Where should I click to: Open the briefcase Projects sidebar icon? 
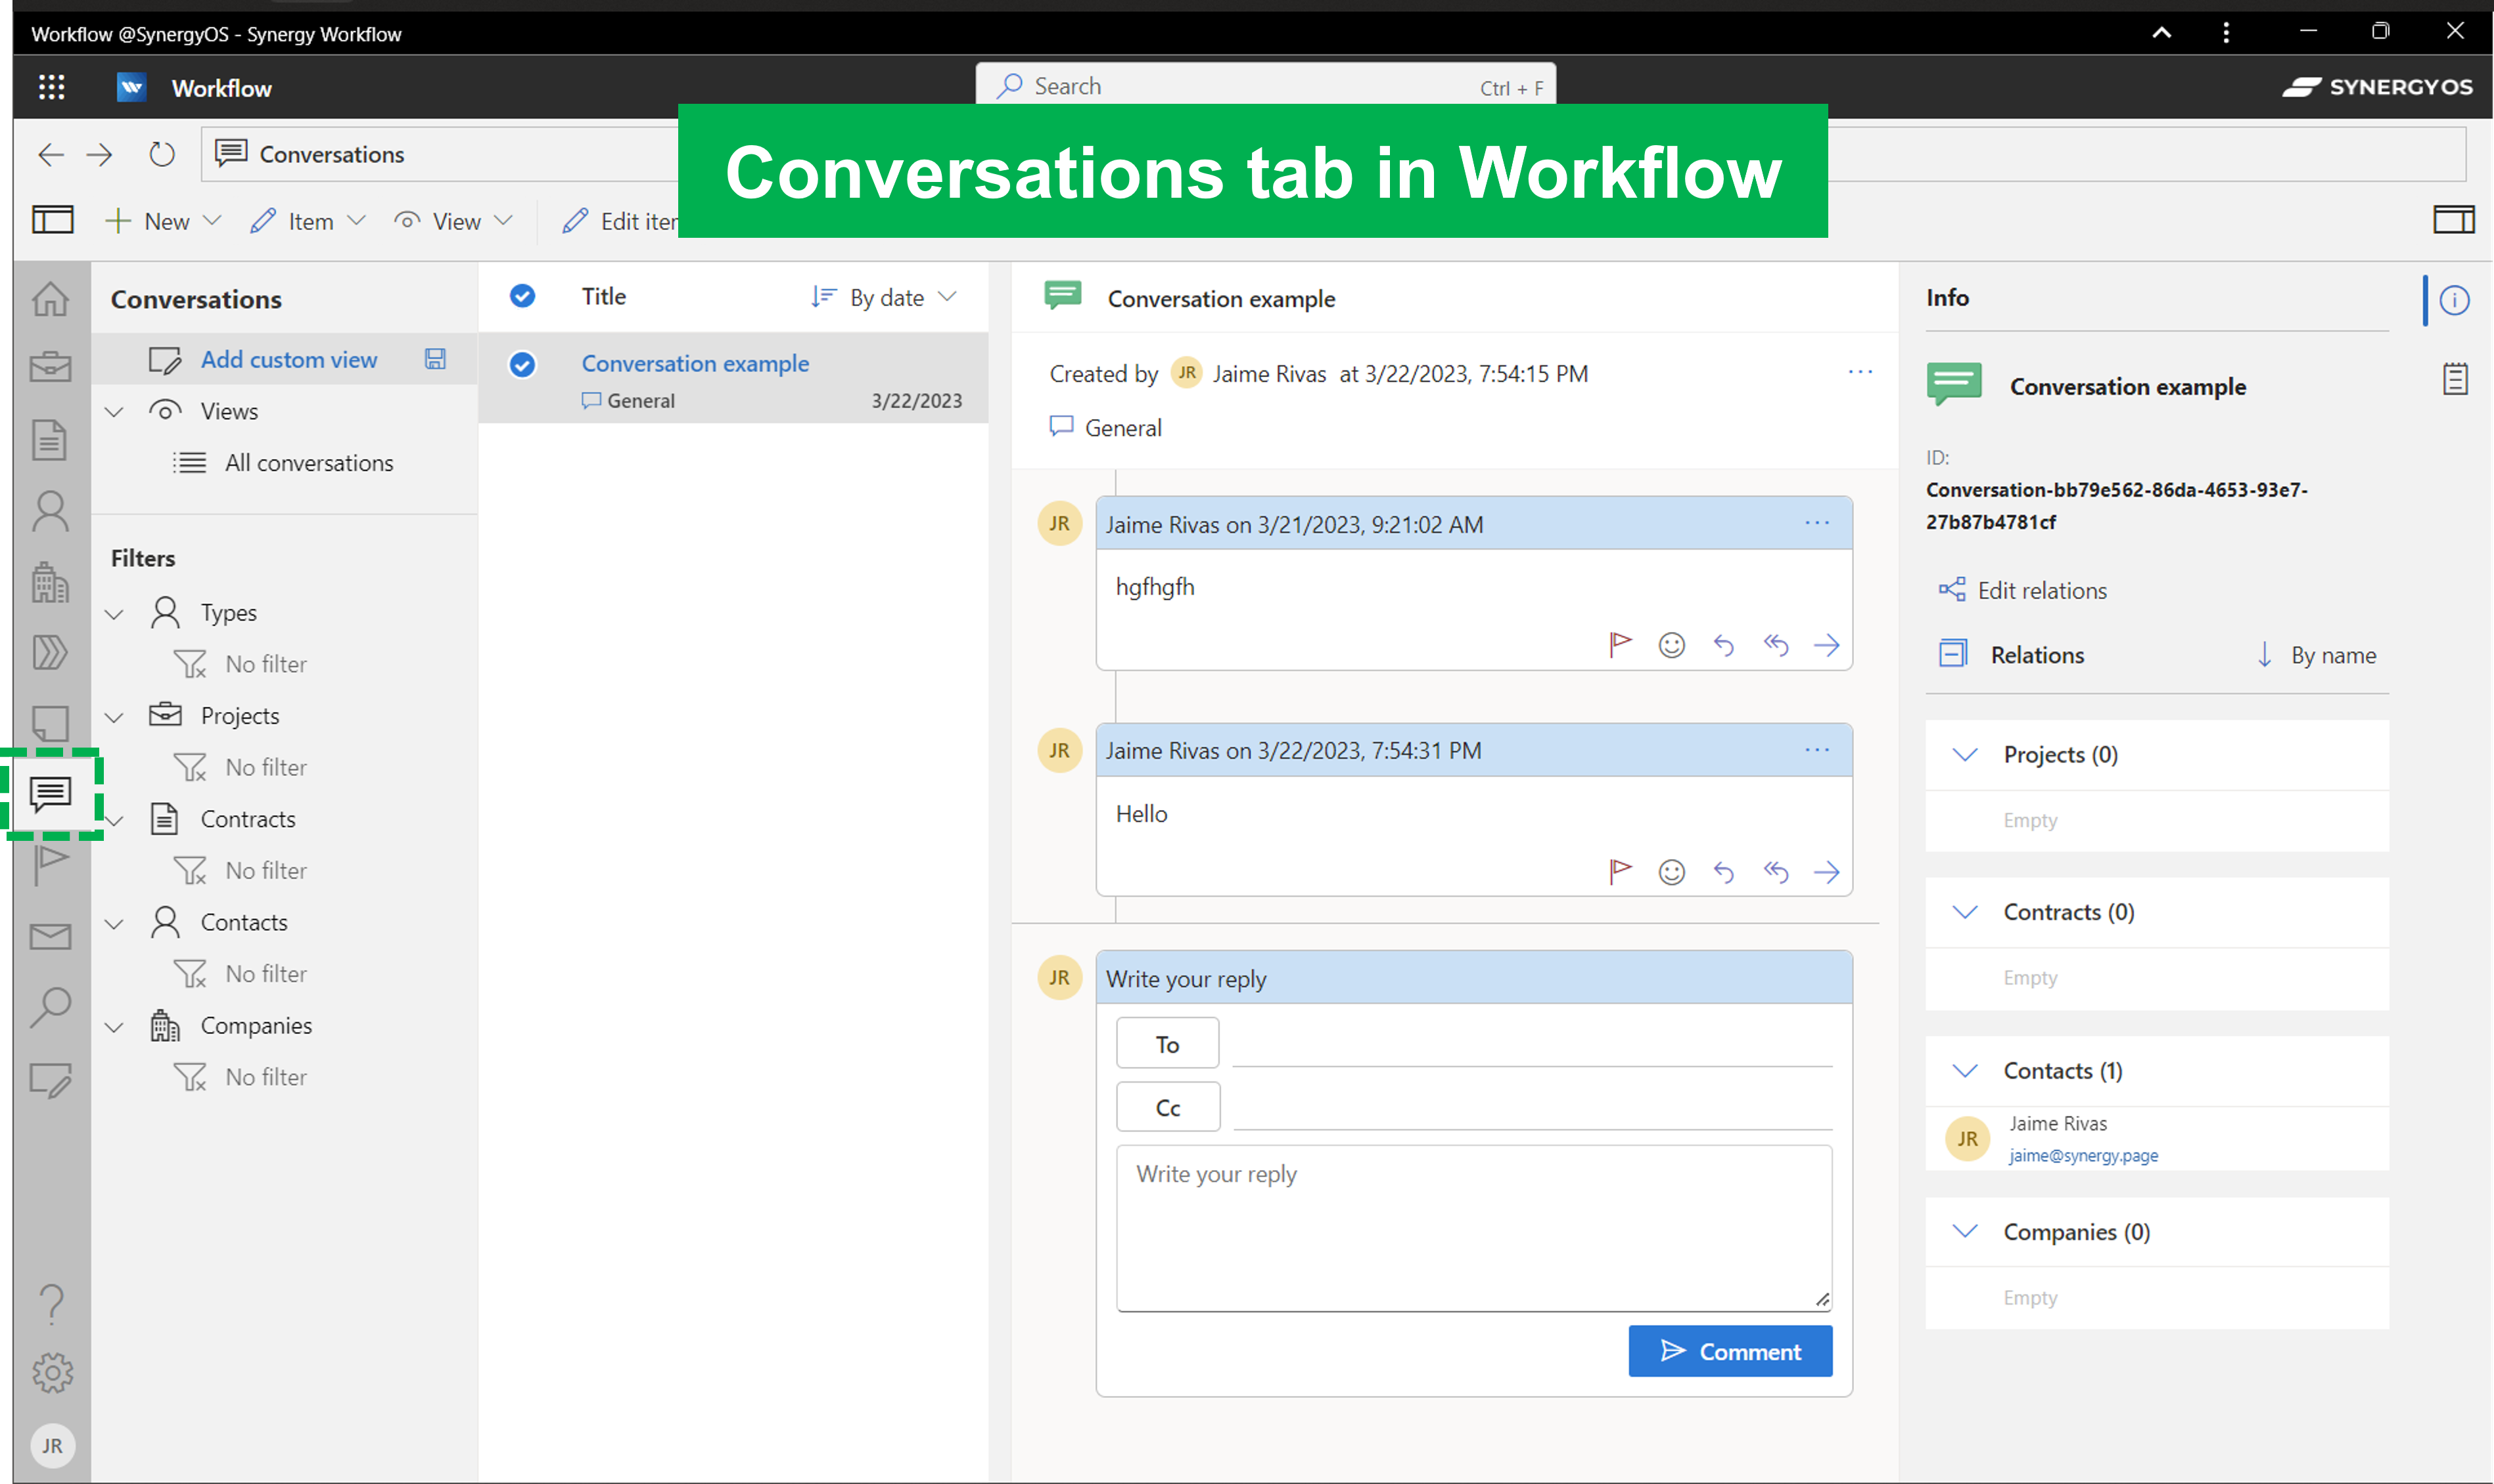(51, 368)
